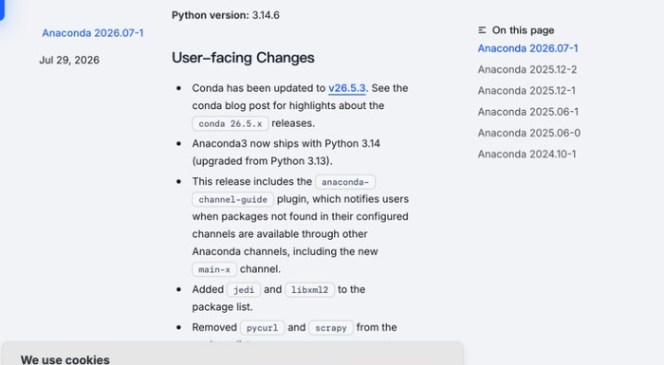Click 'Anaconda3 now ships with Python 3.14' text
This screenshot has height=365, width=664.
click(x=286, y=143)
